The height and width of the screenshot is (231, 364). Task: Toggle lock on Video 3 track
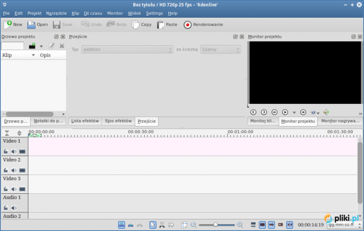tap(5, 189)
